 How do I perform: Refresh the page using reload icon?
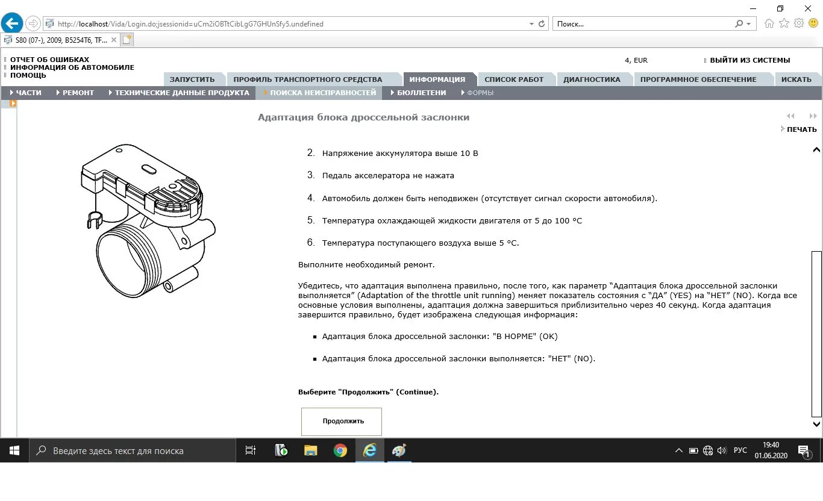coord(542,24)
